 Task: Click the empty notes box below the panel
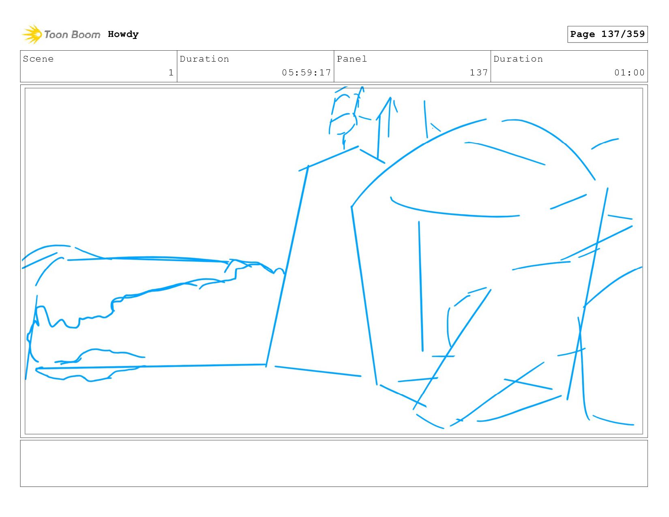click(334, 463)
